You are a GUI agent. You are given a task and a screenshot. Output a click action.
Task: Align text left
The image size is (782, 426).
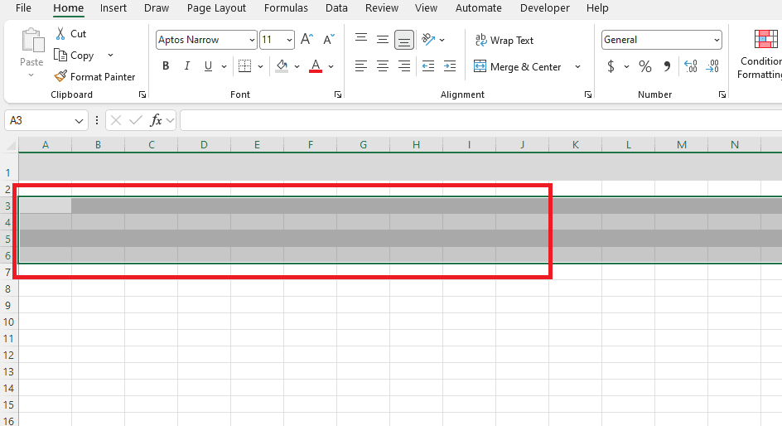click(x=361, y=65)
